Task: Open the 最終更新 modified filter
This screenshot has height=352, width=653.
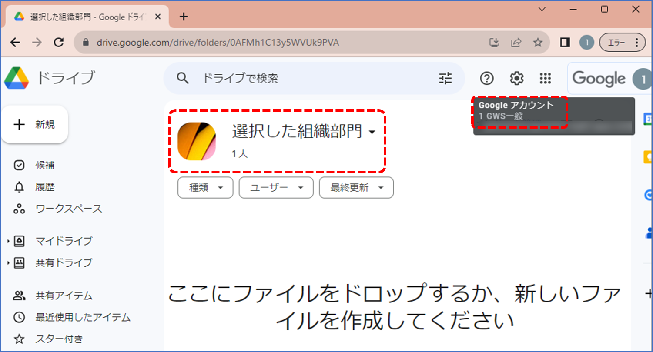Action: [356, 188]
